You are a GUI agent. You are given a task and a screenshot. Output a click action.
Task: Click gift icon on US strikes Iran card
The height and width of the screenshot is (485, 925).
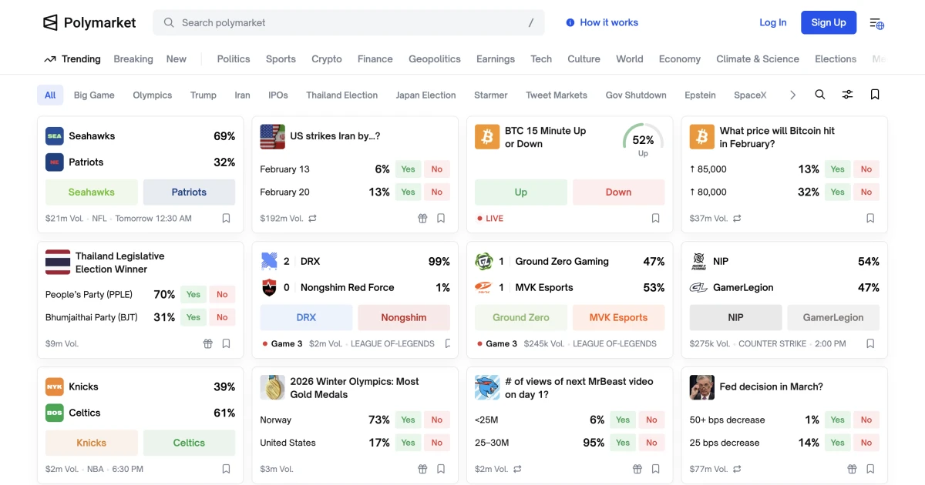[x=422, y=219]
